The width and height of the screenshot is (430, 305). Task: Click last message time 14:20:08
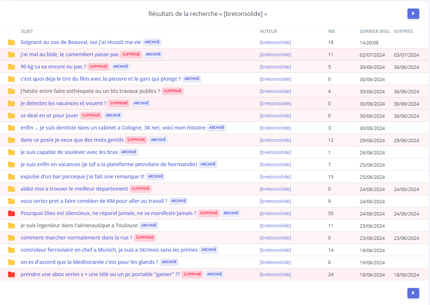point(369,43)
